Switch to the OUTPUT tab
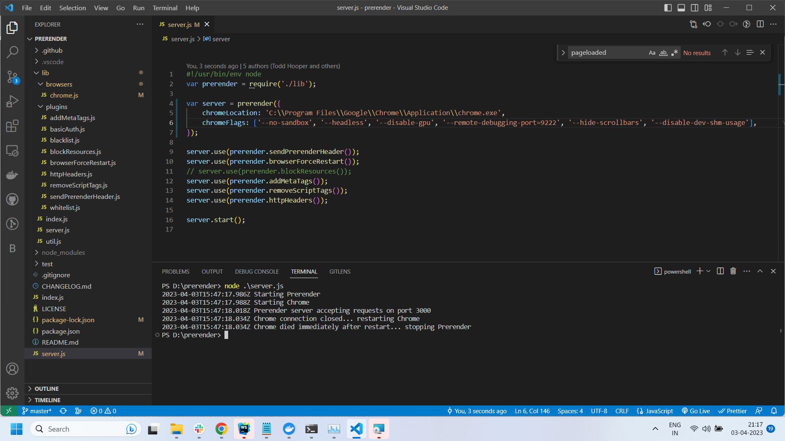 click(212, 272)
